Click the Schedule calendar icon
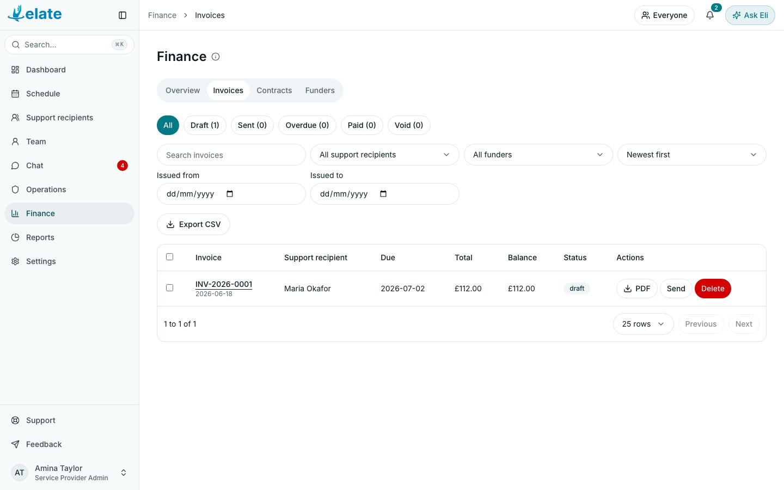The image size is (784, 490). [15, 94]
